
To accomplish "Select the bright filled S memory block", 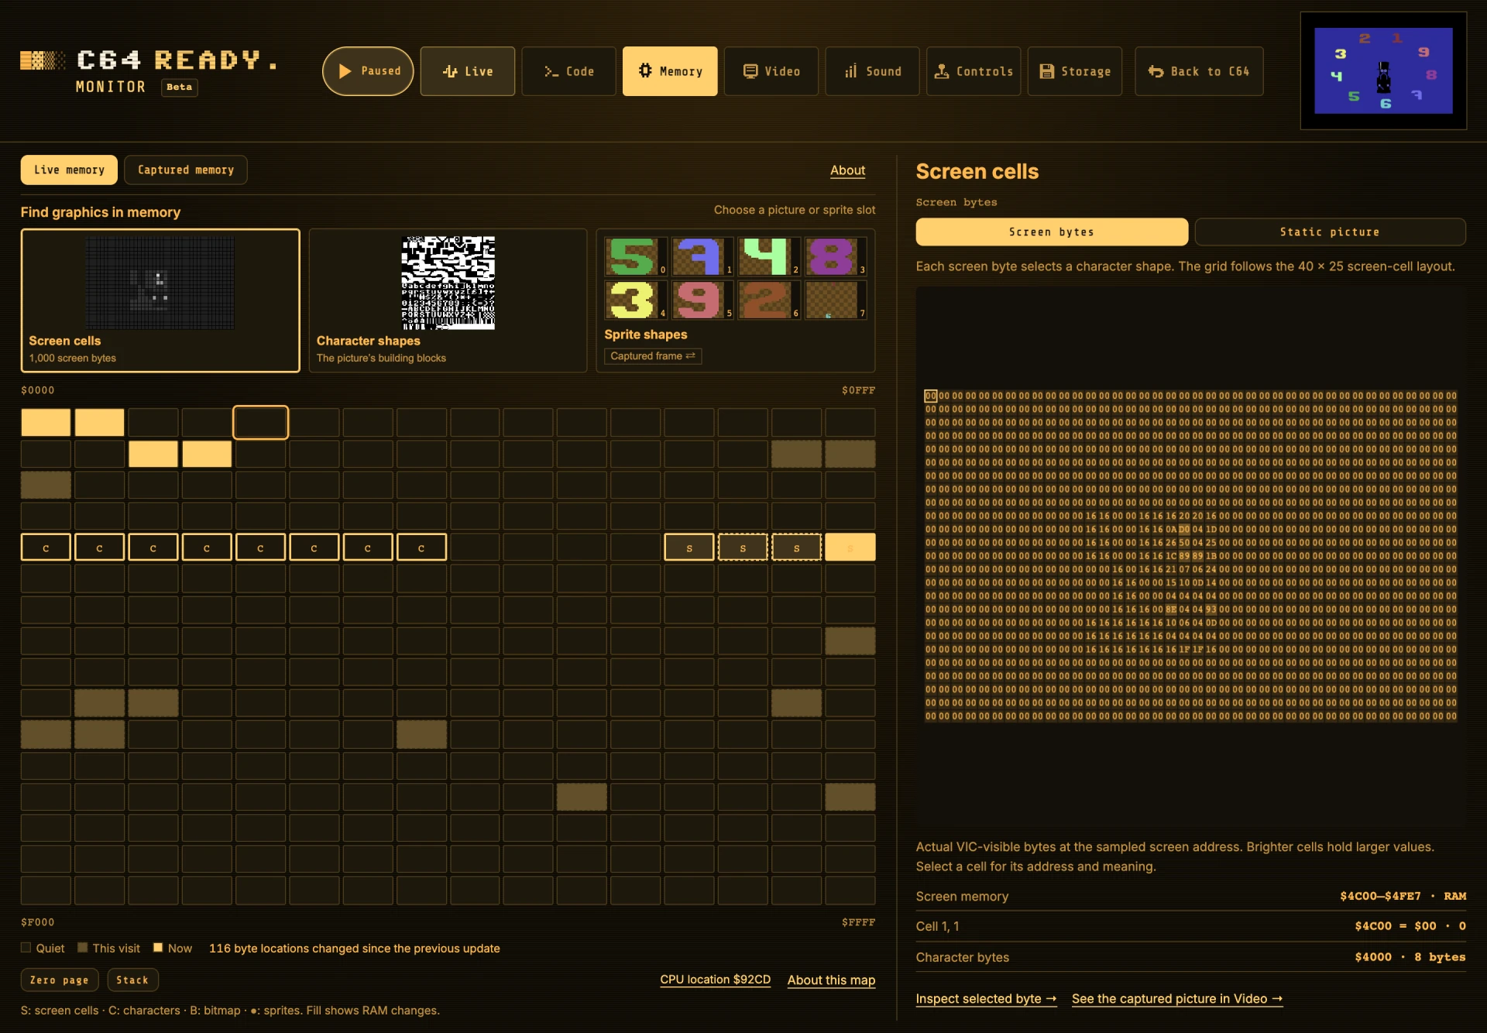I will coord(850,547).
